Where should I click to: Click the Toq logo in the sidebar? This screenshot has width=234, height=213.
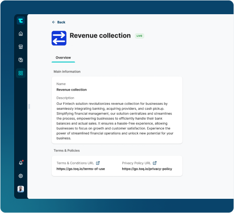(21, 20)
